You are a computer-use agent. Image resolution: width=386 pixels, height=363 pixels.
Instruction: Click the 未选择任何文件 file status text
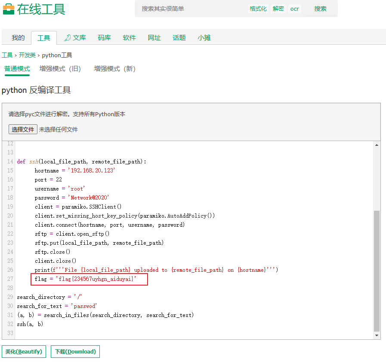click(x=59, y=129)
